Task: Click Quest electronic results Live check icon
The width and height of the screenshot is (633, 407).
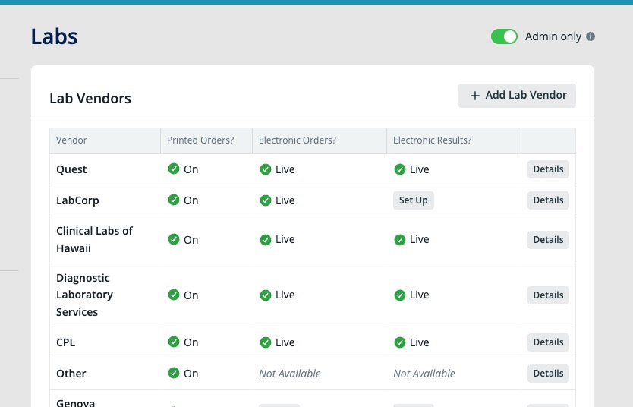Action: [400, 169]
